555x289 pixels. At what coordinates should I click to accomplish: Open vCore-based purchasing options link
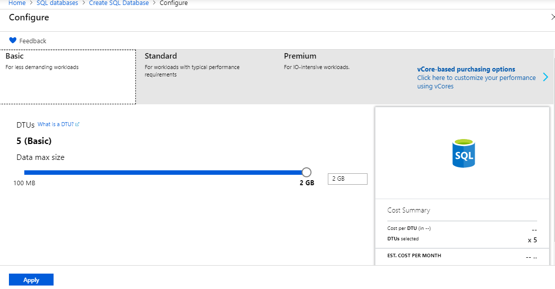(477, 77)
